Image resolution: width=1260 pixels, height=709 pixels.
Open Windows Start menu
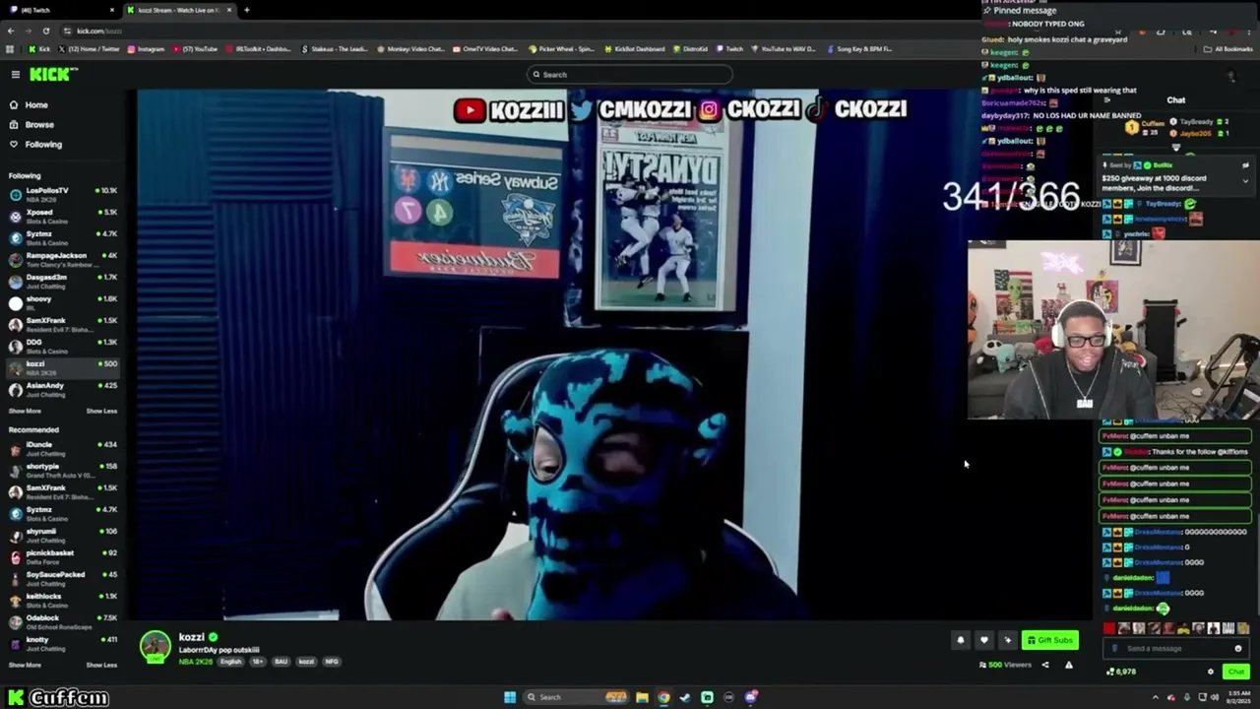click(510, 697)
